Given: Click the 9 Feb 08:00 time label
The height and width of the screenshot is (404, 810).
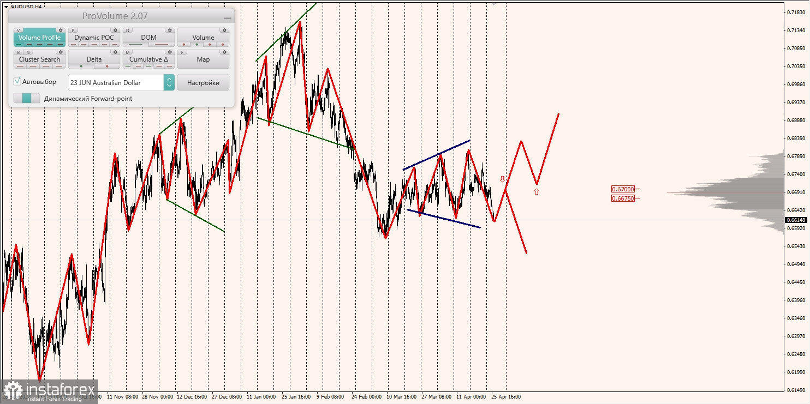Looking at the screenshot, I should click(x=330, y=397).
